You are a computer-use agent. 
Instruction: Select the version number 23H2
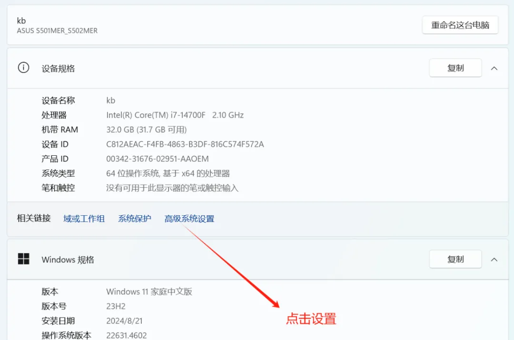click(x=116, y=306)
